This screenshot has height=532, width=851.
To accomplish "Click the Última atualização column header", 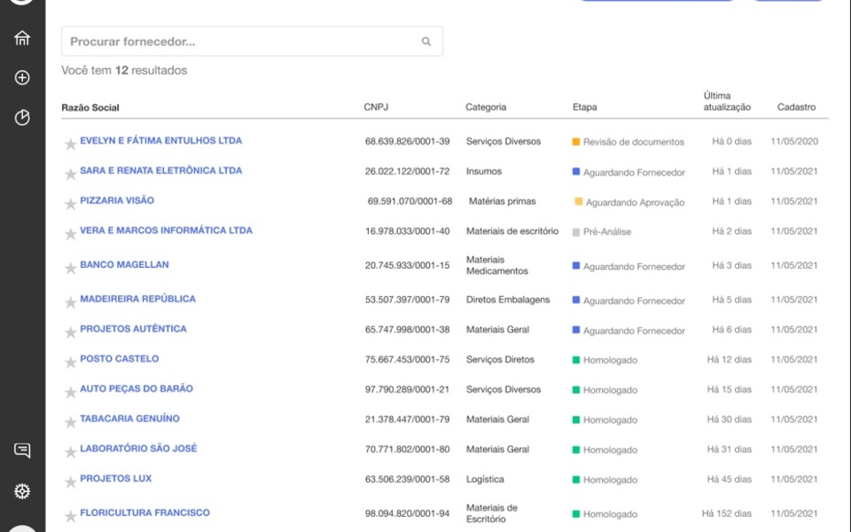I will click(x=727, y=101).
